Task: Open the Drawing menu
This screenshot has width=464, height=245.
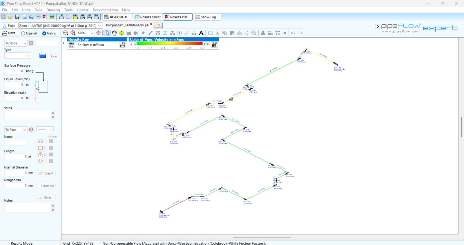Action: (x=53, y=10)
